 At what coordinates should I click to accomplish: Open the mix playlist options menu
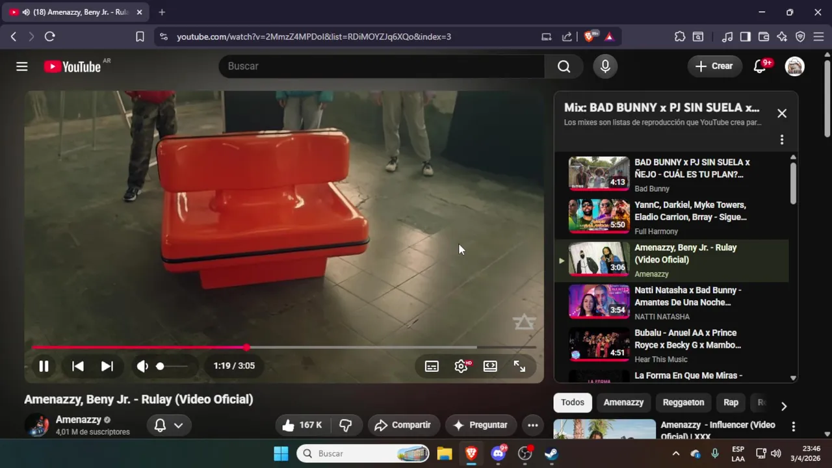782,140
